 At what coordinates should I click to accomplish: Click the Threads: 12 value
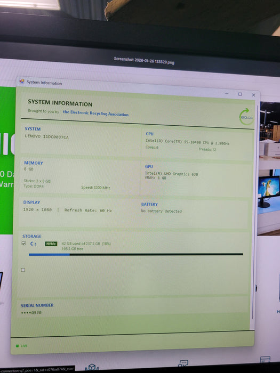click(x=207, y=149)
